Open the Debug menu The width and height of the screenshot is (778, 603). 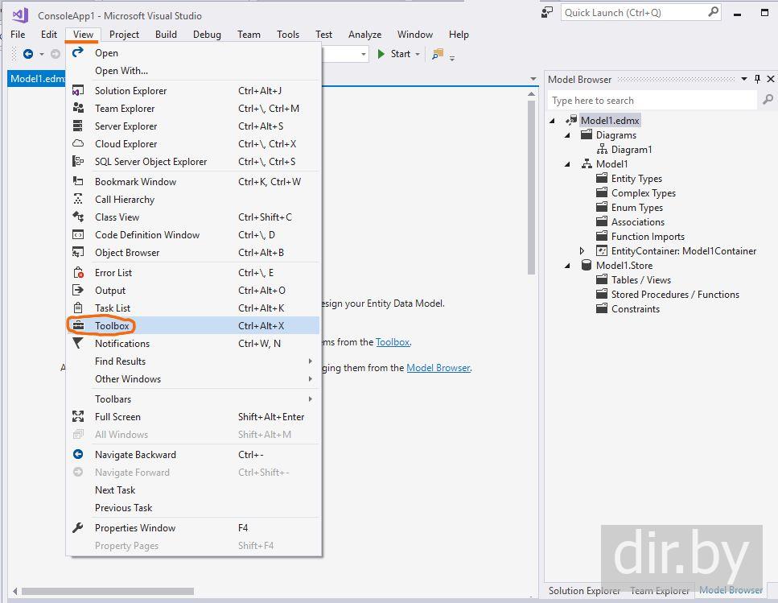(207, 35)
